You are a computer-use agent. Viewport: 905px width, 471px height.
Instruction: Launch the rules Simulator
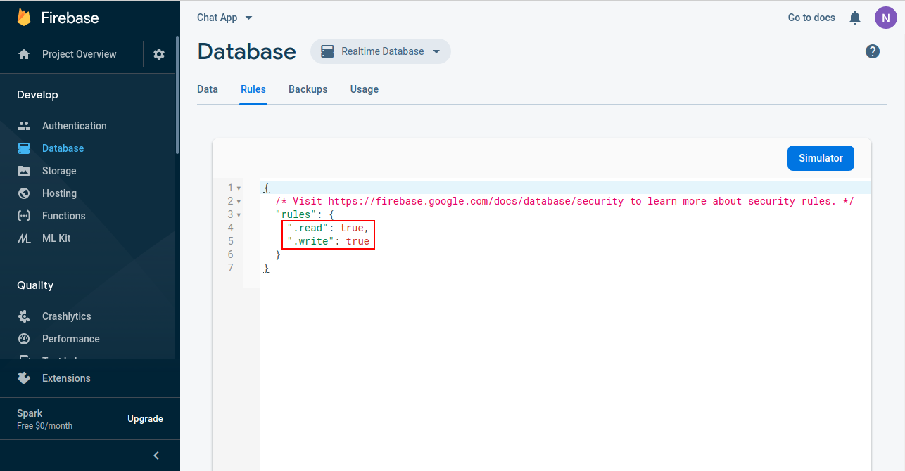coord(821,158)
